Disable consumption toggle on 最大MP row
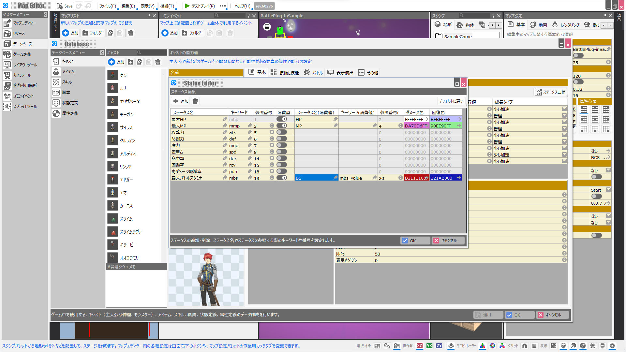This screenshot has width=626, height=352. pos(282,126)
